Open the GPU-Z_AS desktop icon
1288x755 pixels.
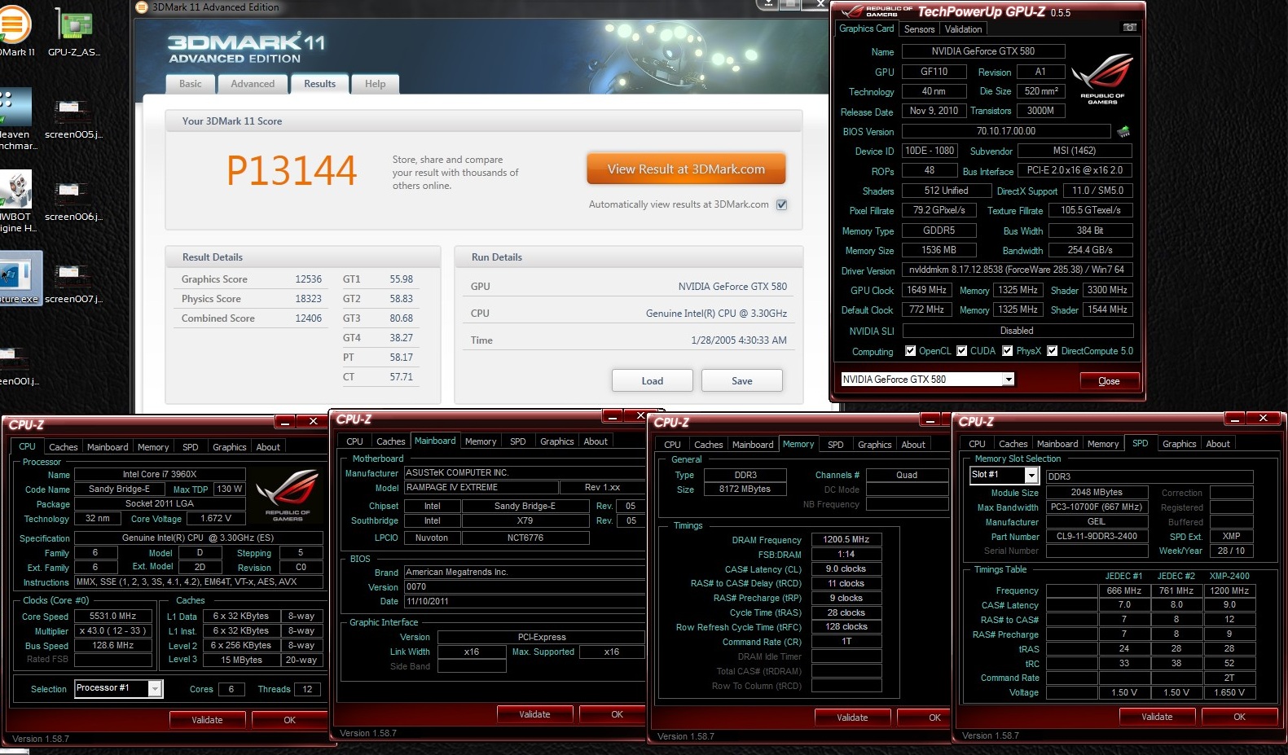73,31
